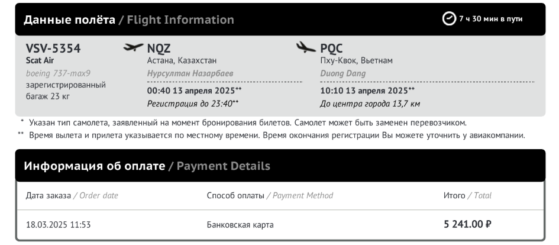This screenshot has width=559, height=245.
Task: Click the total amount 5 241.00 ₽
Action: [467, 224]
